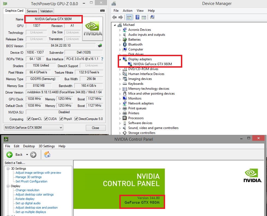Click the Storage controllers icon
The width and height of the screenshot is (267, 216).
pyautogui.click(x=125, y=133)
